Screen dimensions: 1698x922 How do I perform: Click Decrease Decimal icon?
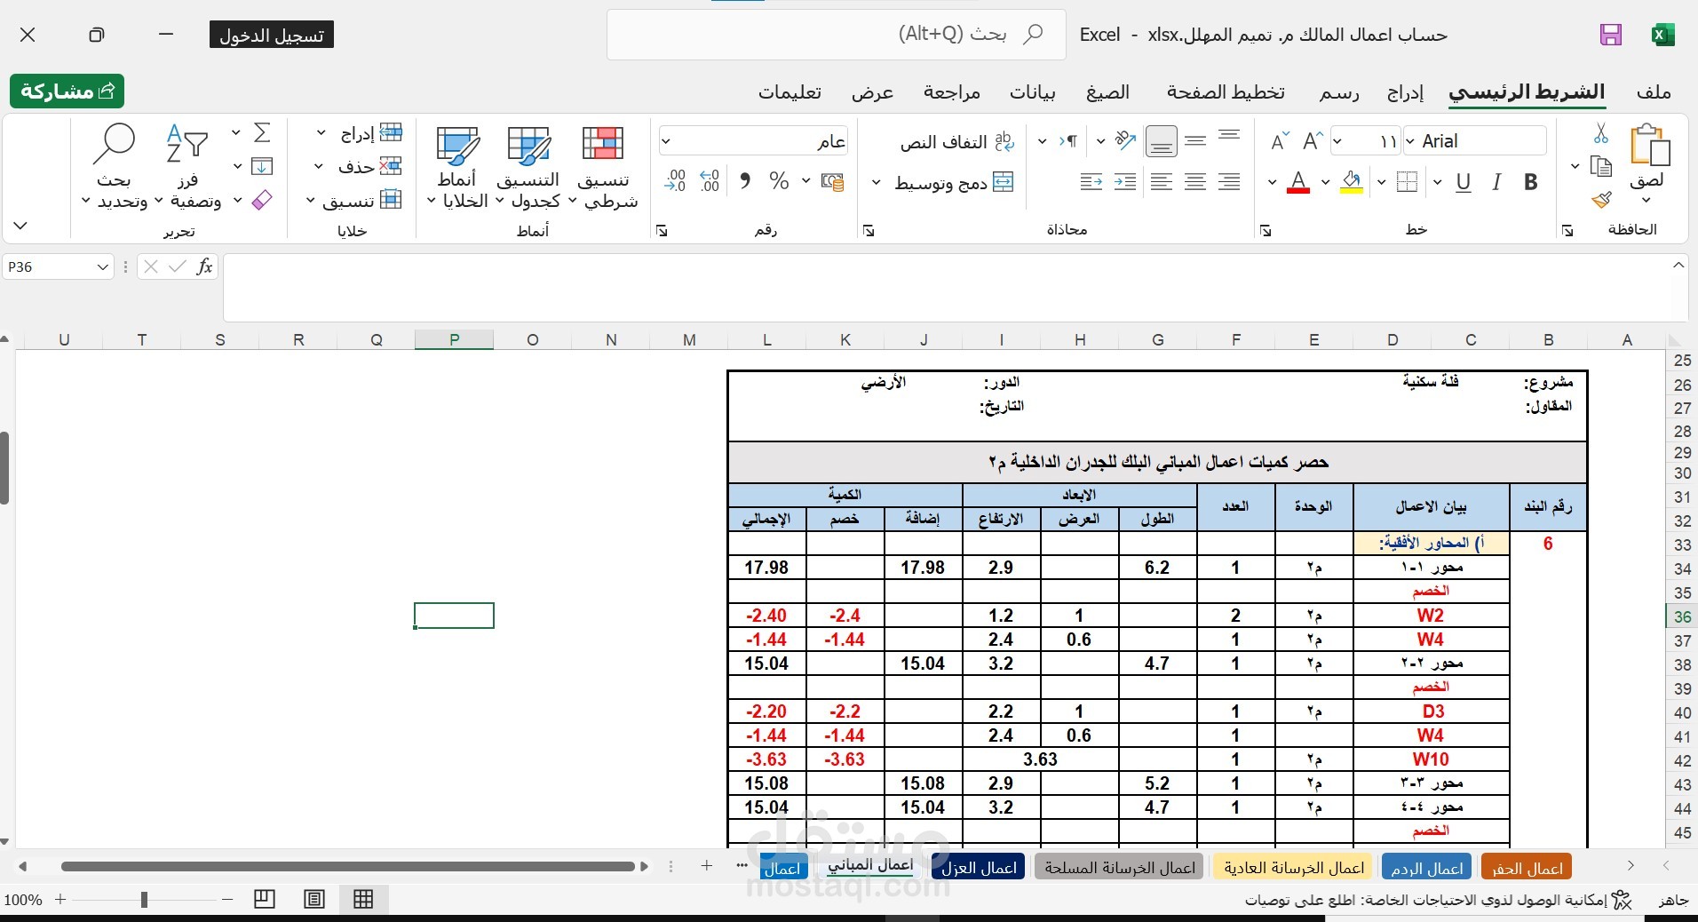pos(675,181)
